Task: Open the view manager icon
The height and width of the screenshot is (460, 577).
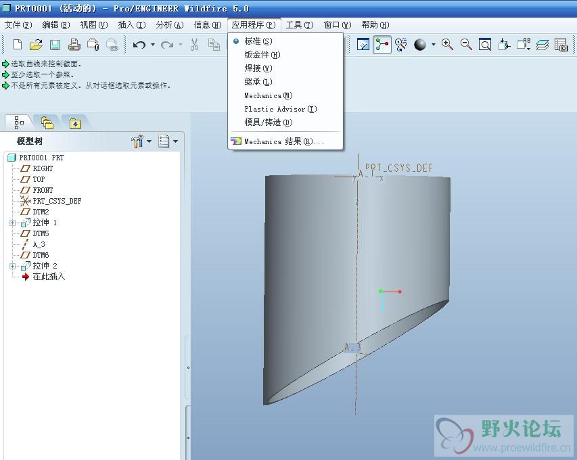Action: pos(561,45)
